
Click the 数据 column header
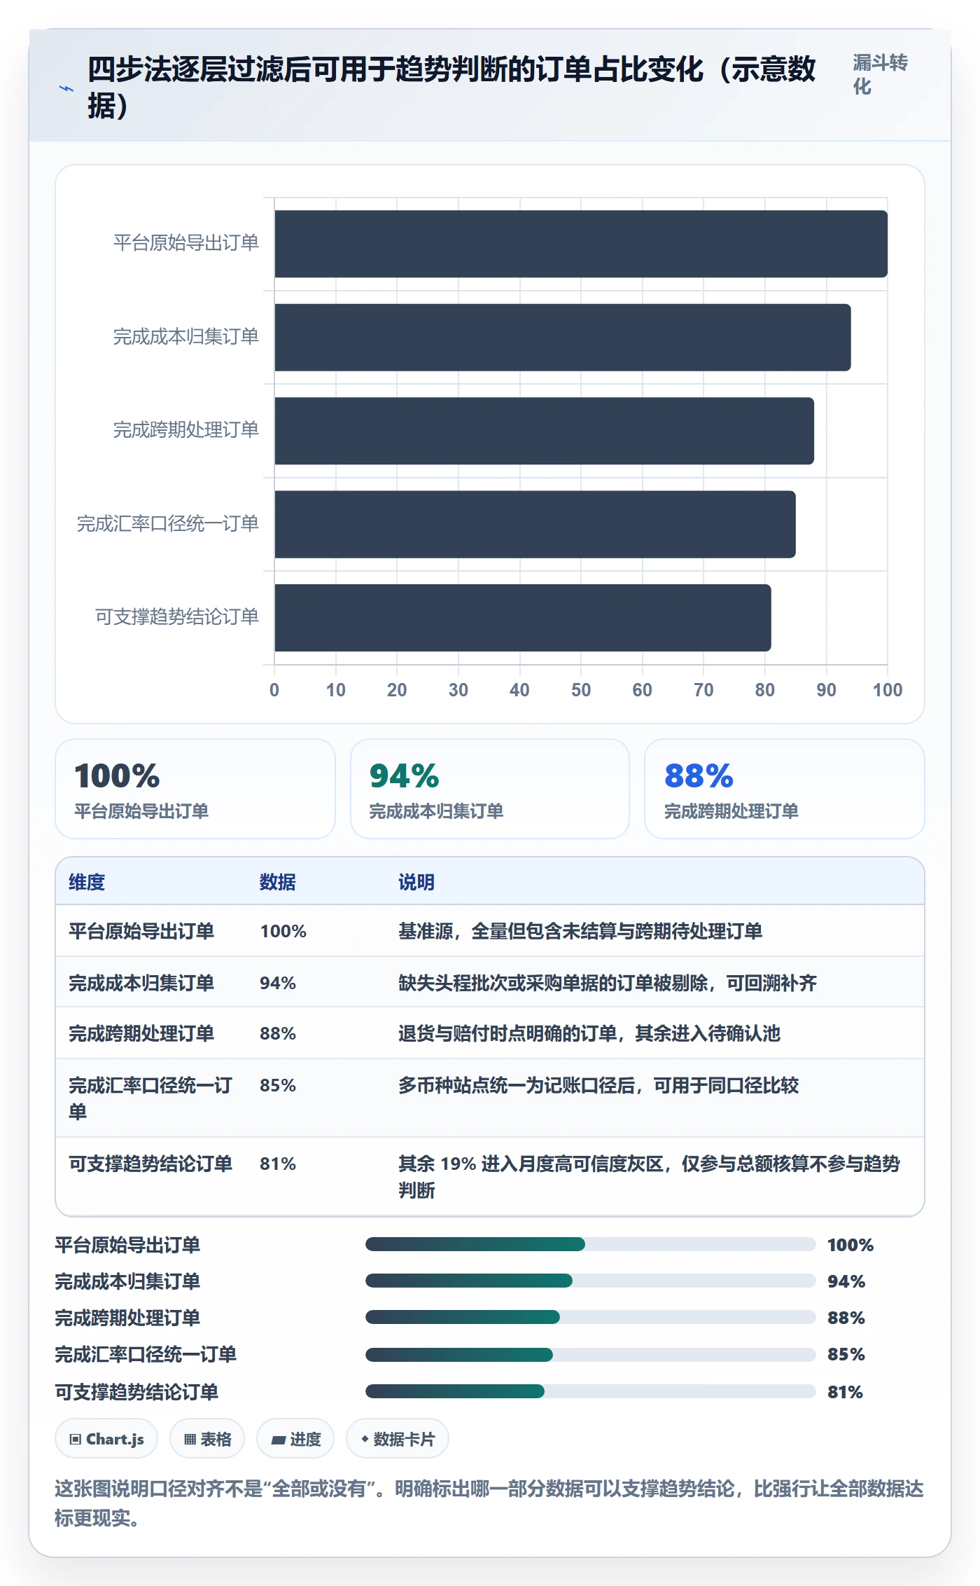click(x=278, y=882)
